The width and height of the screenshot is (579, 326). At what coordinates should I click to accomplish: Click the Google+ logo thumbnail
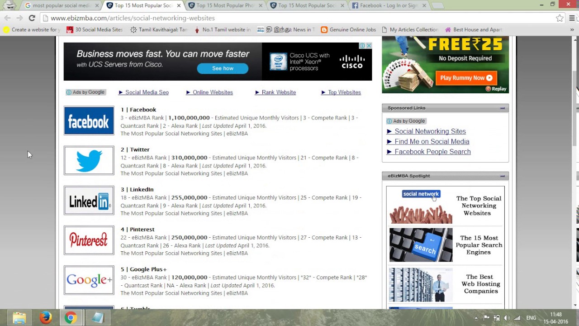point(89,280)
